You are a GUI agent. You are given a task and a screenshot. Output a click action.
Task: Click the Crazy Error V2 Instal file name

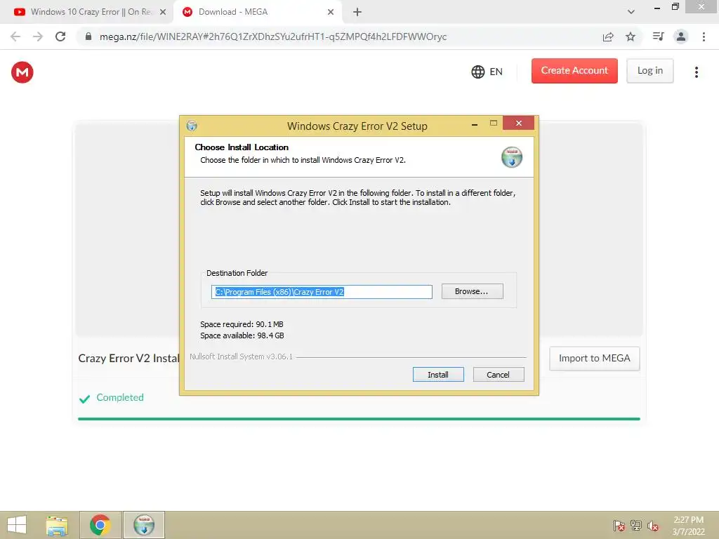pyautogui.click(x=128, y=359)
